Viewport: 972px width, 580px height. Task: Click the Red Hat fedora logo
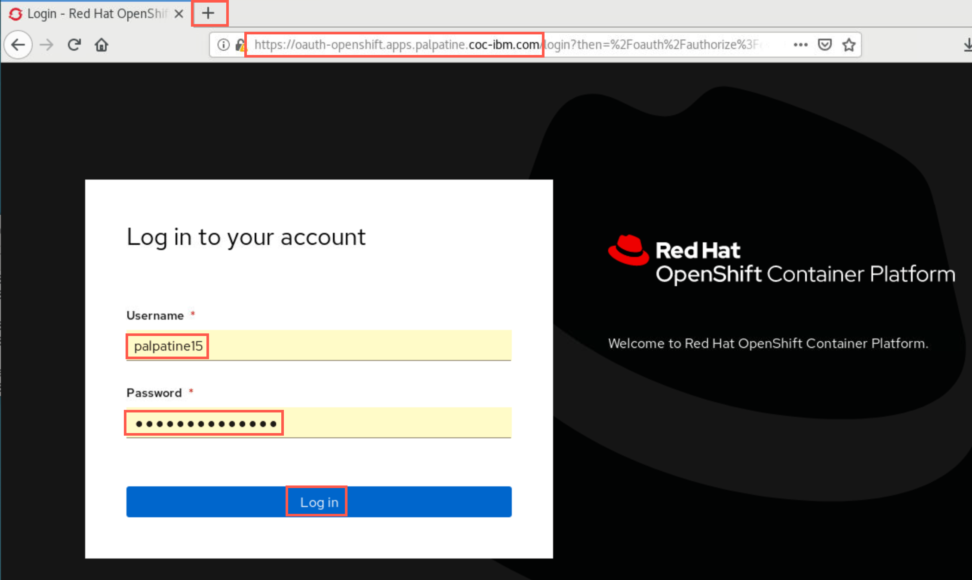[628, 250]
